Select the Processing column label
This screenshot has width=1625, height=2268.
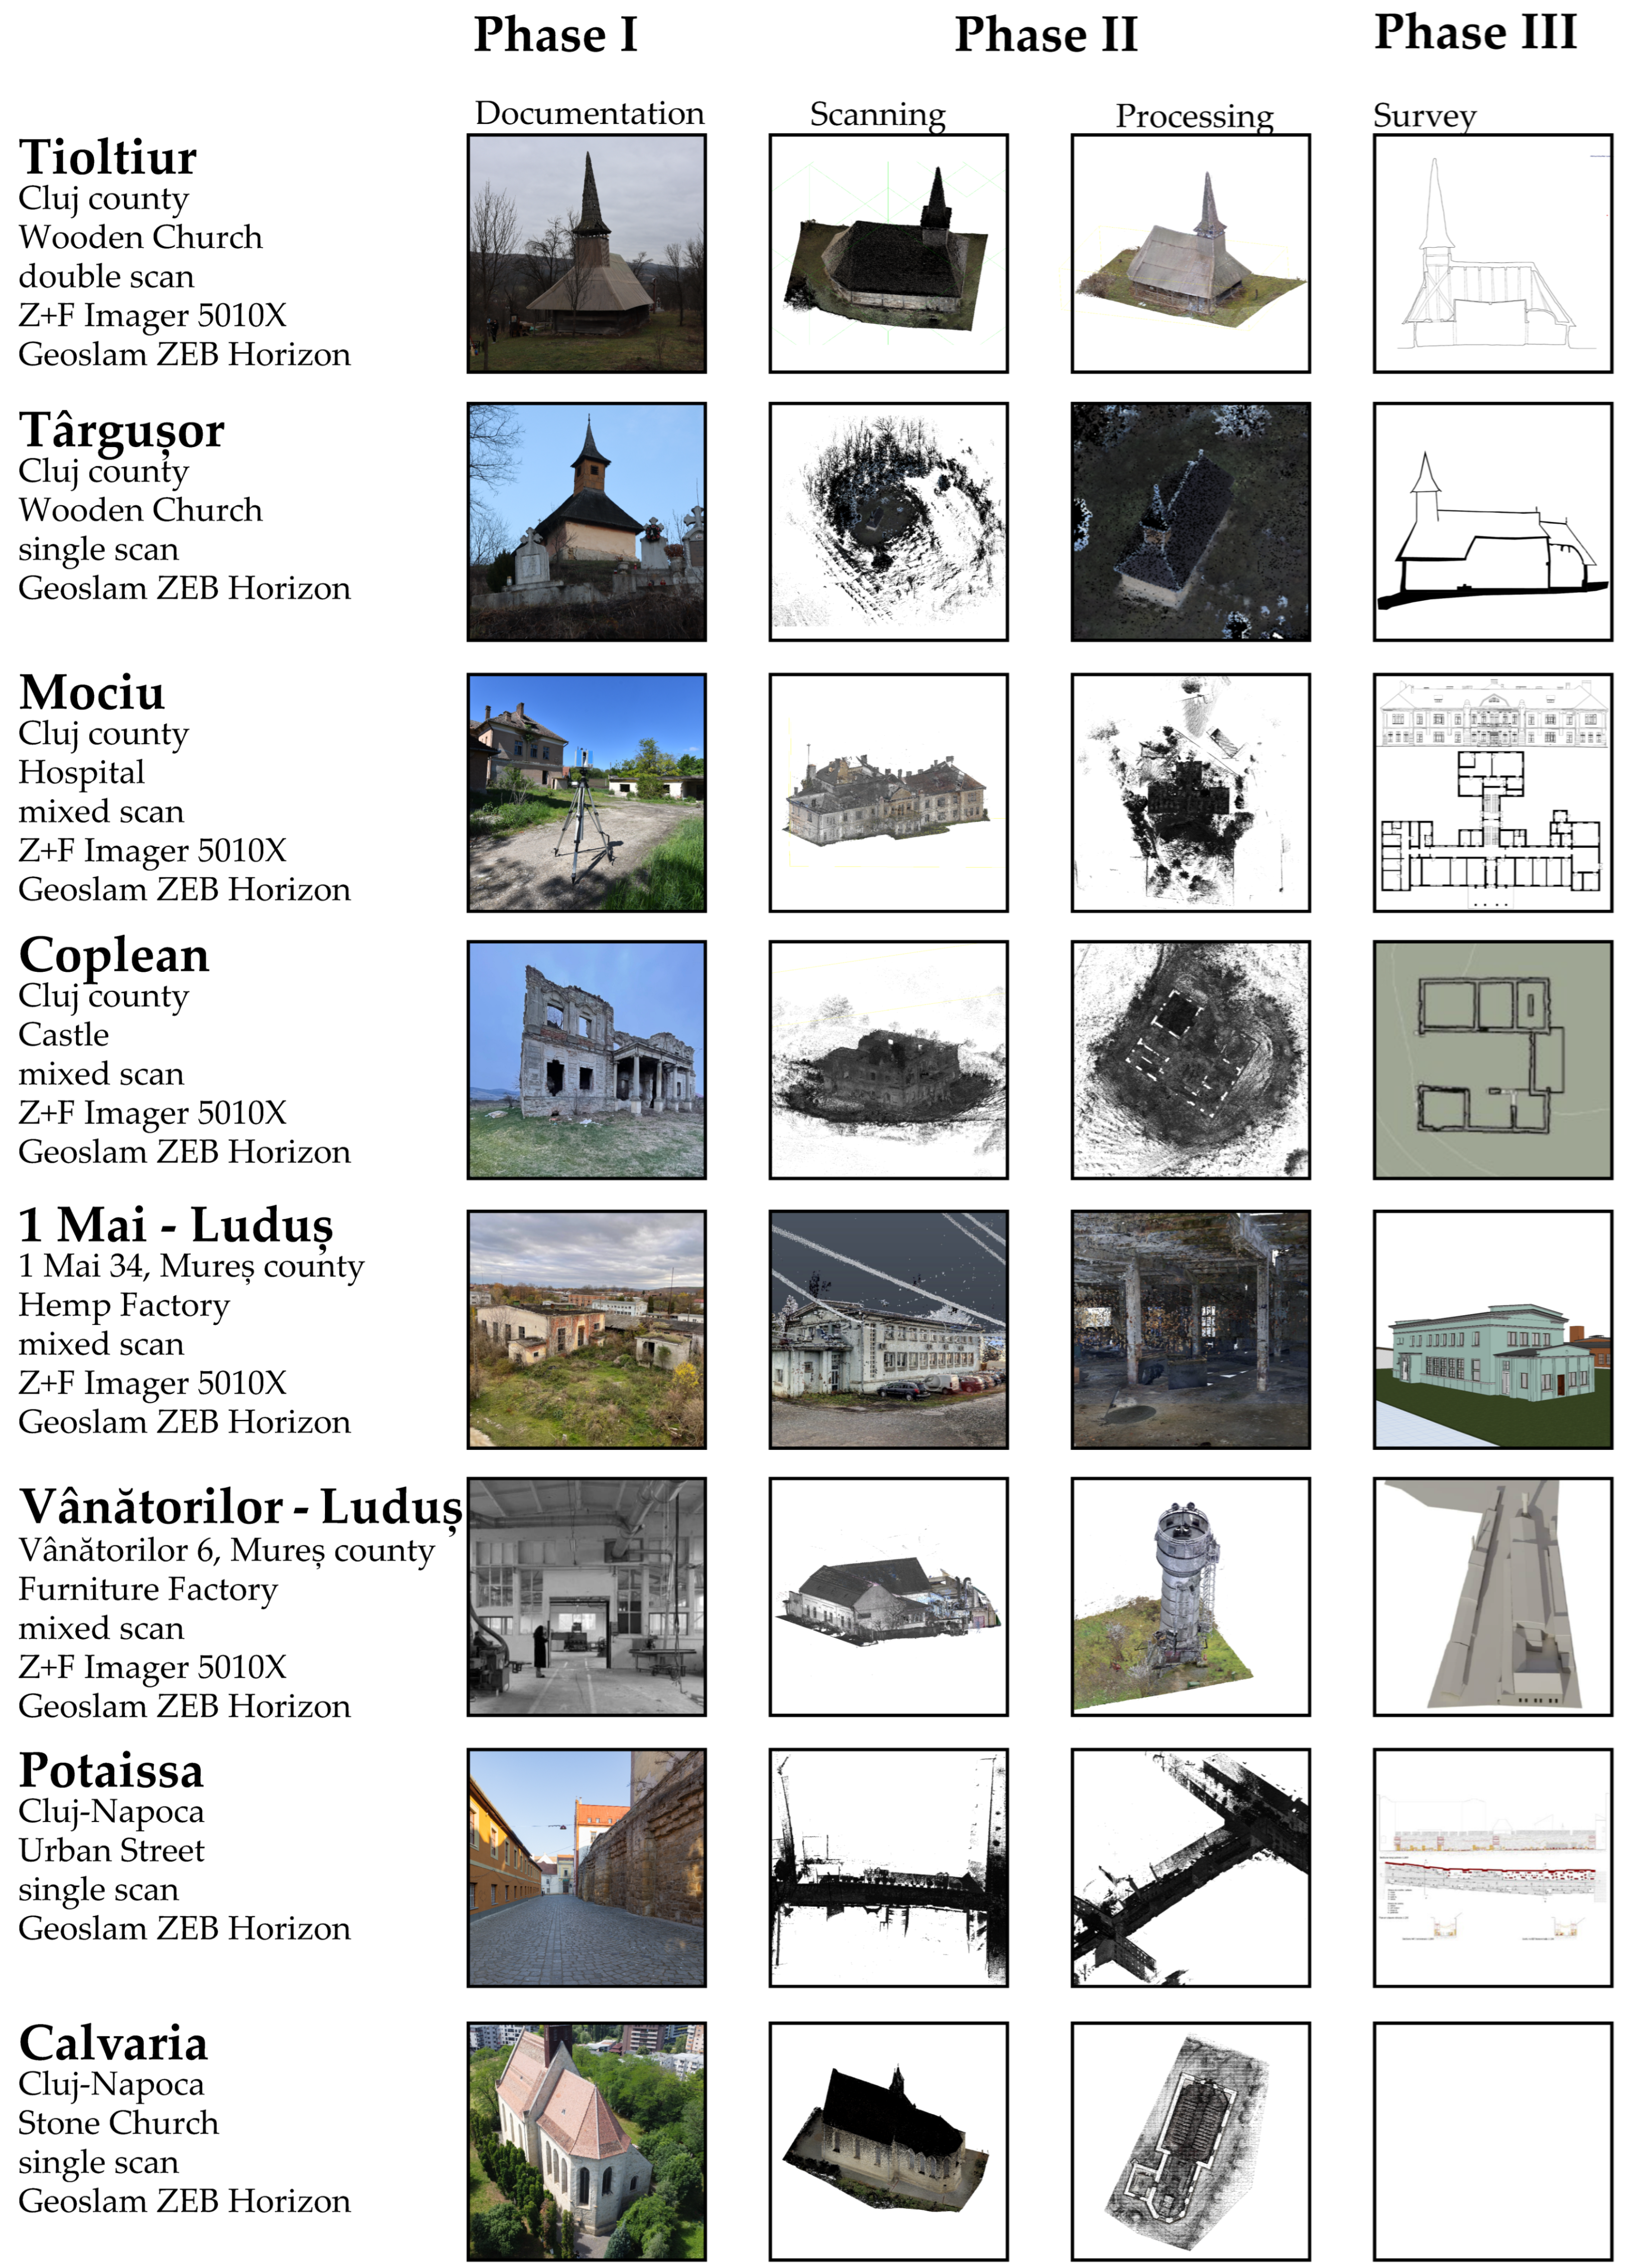coord(1194,117)
